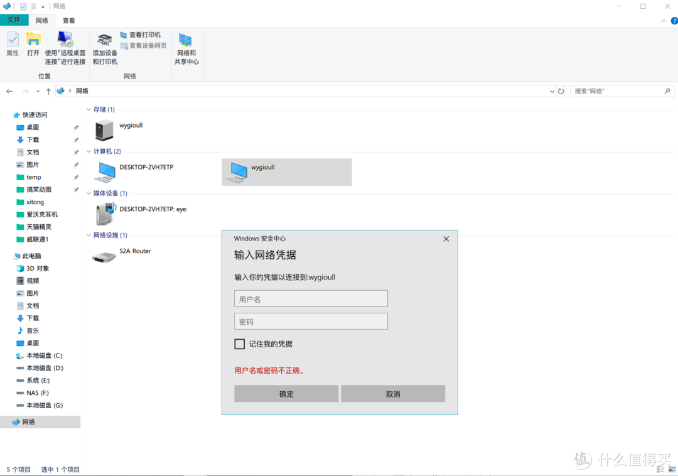Click the 用户名 input field

pyautogui.click(x=311, y=299)
